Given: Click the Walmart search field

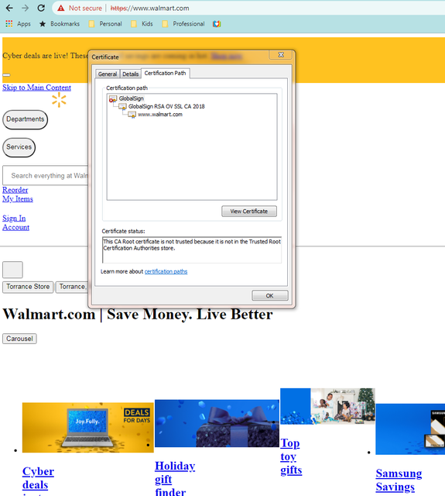Looking at the screenshot, I should tap(46, 176).
